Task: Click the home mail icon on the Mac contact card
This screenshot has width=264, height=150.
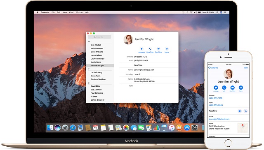Action: pyautogui.click(x=167, y=49)
